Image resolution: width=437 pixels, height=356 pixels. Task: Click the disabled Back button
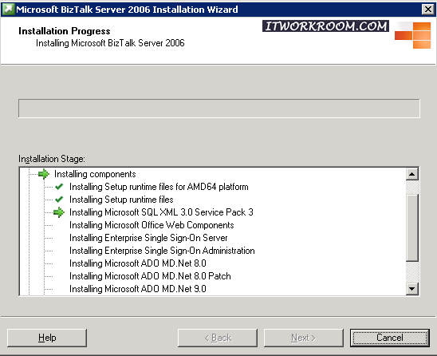[x=218, y=338]
